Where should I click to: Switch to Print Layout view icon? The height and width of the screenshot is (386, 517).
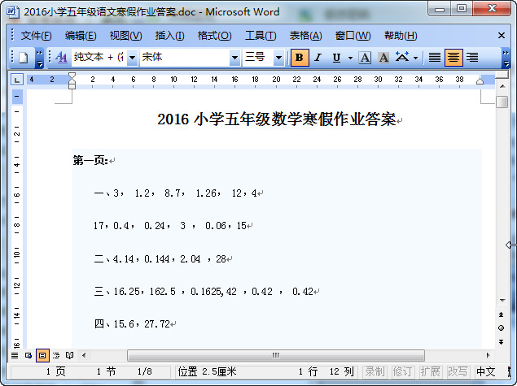pos(42,355)
